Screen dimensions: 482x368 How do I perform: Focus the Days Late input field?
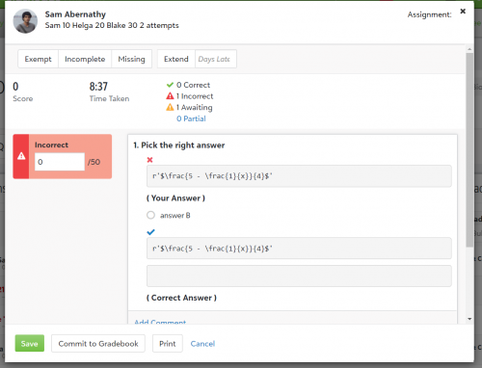click(216, 59)
